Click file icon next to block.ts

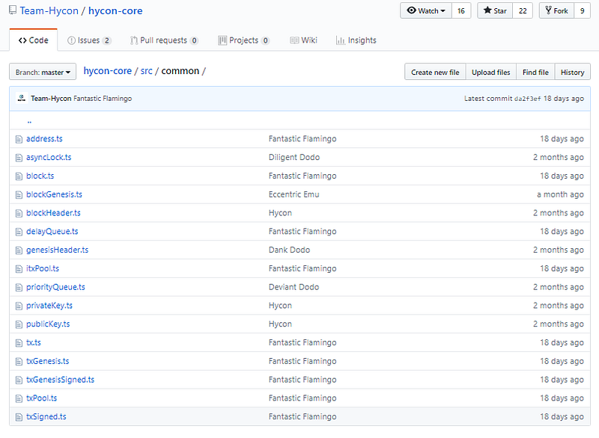click(x=19, y=176)
